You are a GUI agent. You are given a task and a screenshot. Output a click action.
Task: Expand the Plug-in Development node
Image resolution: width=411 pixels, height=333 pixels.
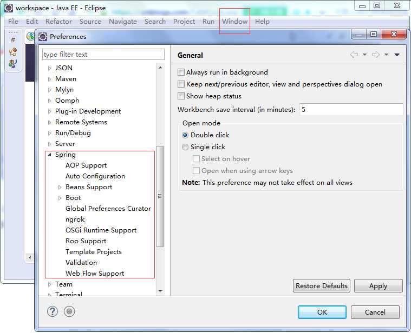[49, 111]
